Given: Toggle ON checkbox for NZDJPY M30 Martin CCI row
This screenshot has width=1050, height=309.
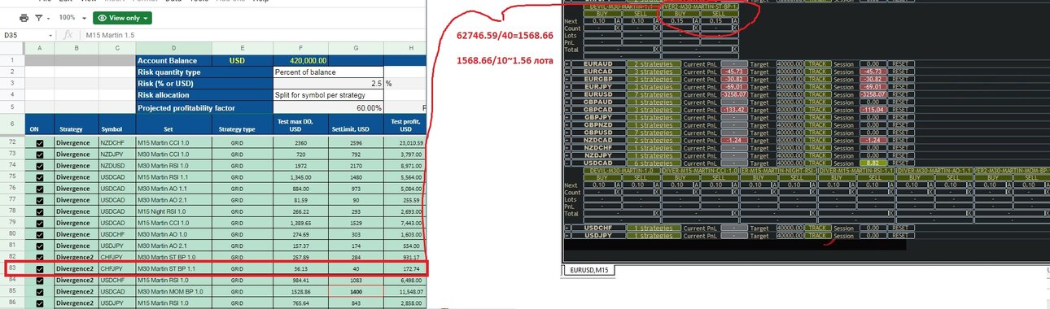Looking at the screenshot, I should (x=40, y=154).
